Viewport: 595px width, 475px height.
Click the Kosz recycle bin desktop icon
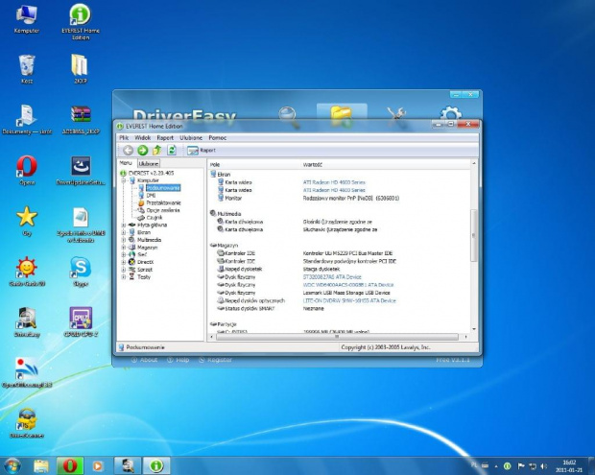coord(27,69)
